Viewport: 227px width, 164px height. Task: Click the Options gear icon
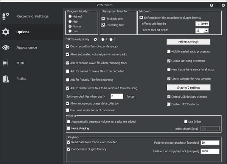(x=6, y=32)
